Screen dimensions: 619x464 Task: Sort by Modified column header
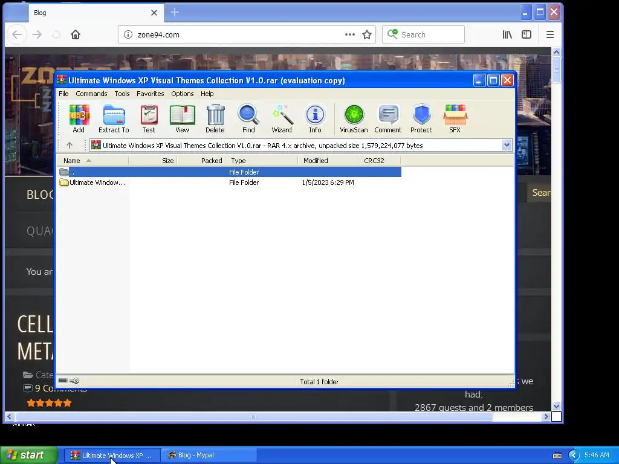[328, 161]
